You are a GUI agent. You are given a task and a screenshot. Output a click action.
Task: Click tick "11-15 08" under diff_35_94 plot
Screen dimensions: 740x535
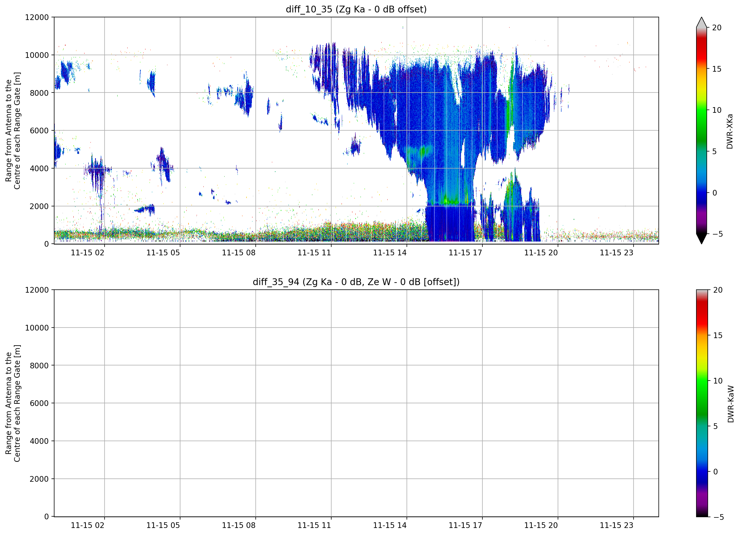click(x=239, y=526)
